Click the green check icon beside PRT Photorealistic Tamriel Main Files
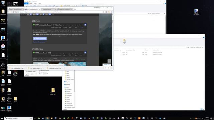Image resolution: width=214 pixels, height=120 pixels. [34, 25]
